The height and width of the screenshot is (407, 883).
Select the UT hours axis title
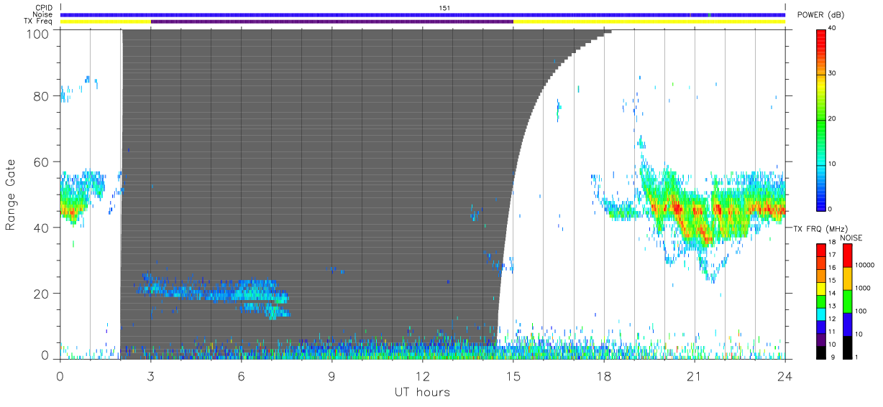click(x=421, y=392)
